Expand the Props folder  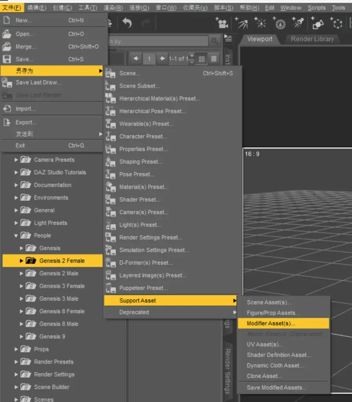(16, 349)
